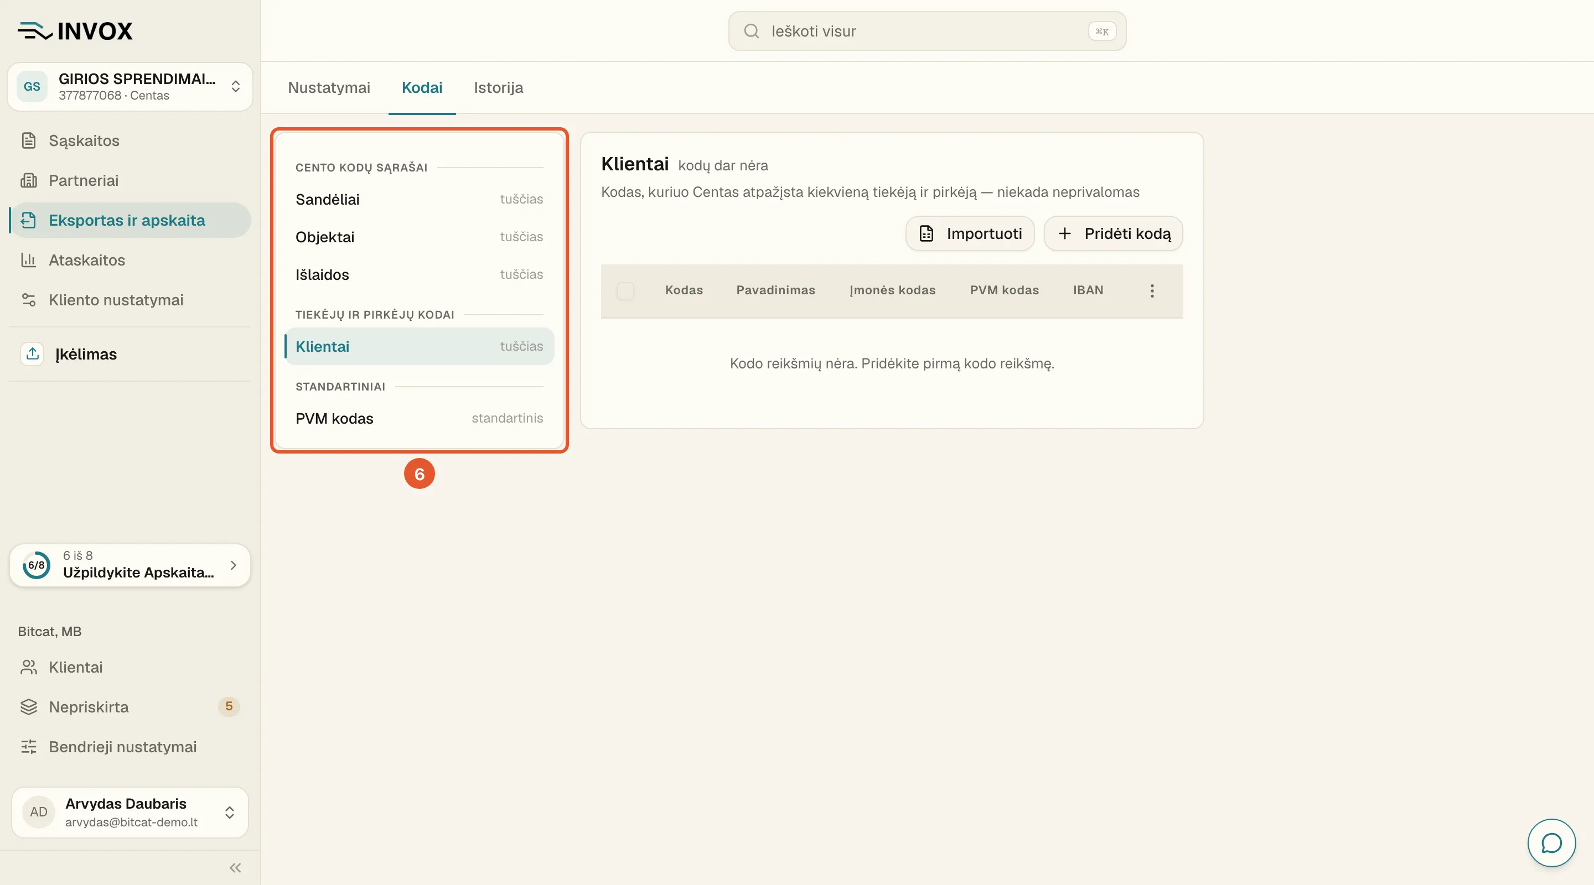
Task: Toggle the select-all checkbox in the table header
Action: coord(625,291)
